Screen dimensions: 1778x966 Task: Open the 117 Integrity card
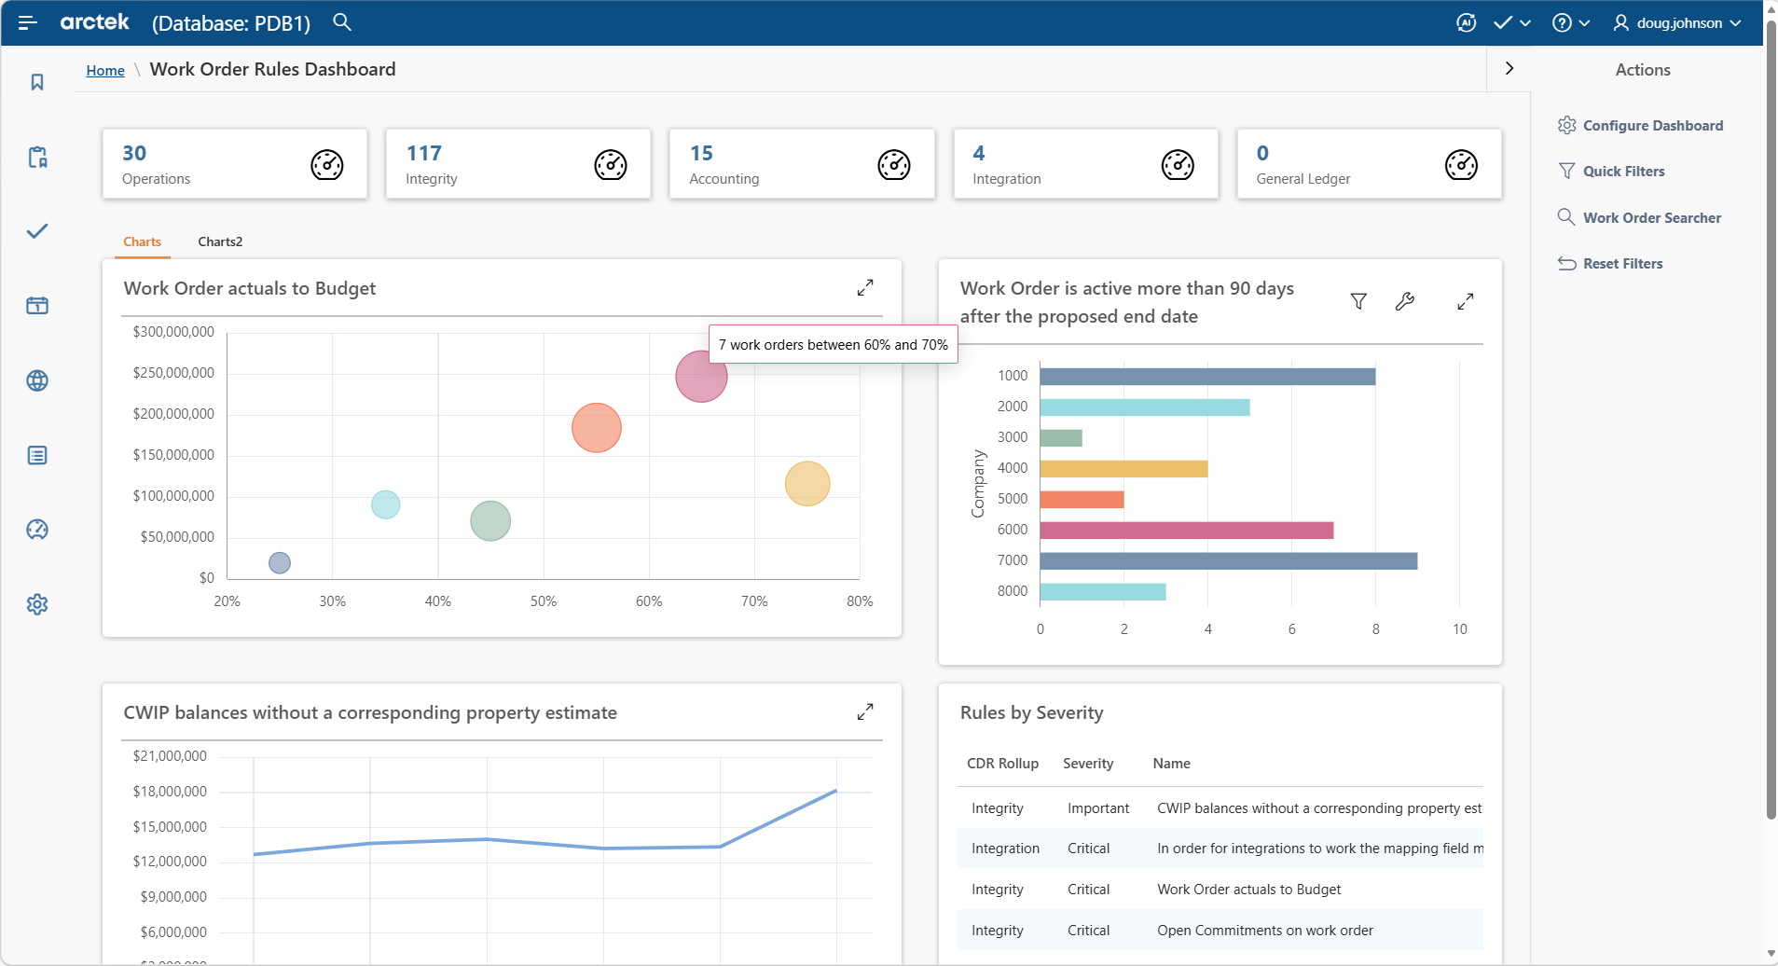(518, 164)
